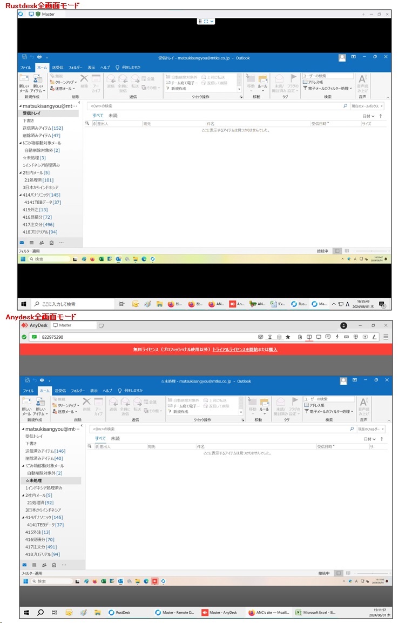Open フォルダー tab in RustDesk screenshot Outlook
Viewport: 405px width, 623px height.
pos(75,68)
